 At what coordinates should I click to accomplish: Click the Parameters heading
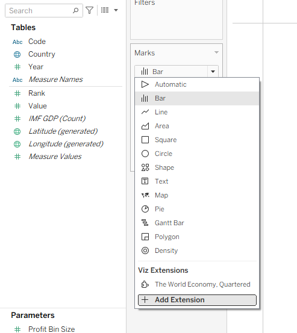[x=33, y=315]
